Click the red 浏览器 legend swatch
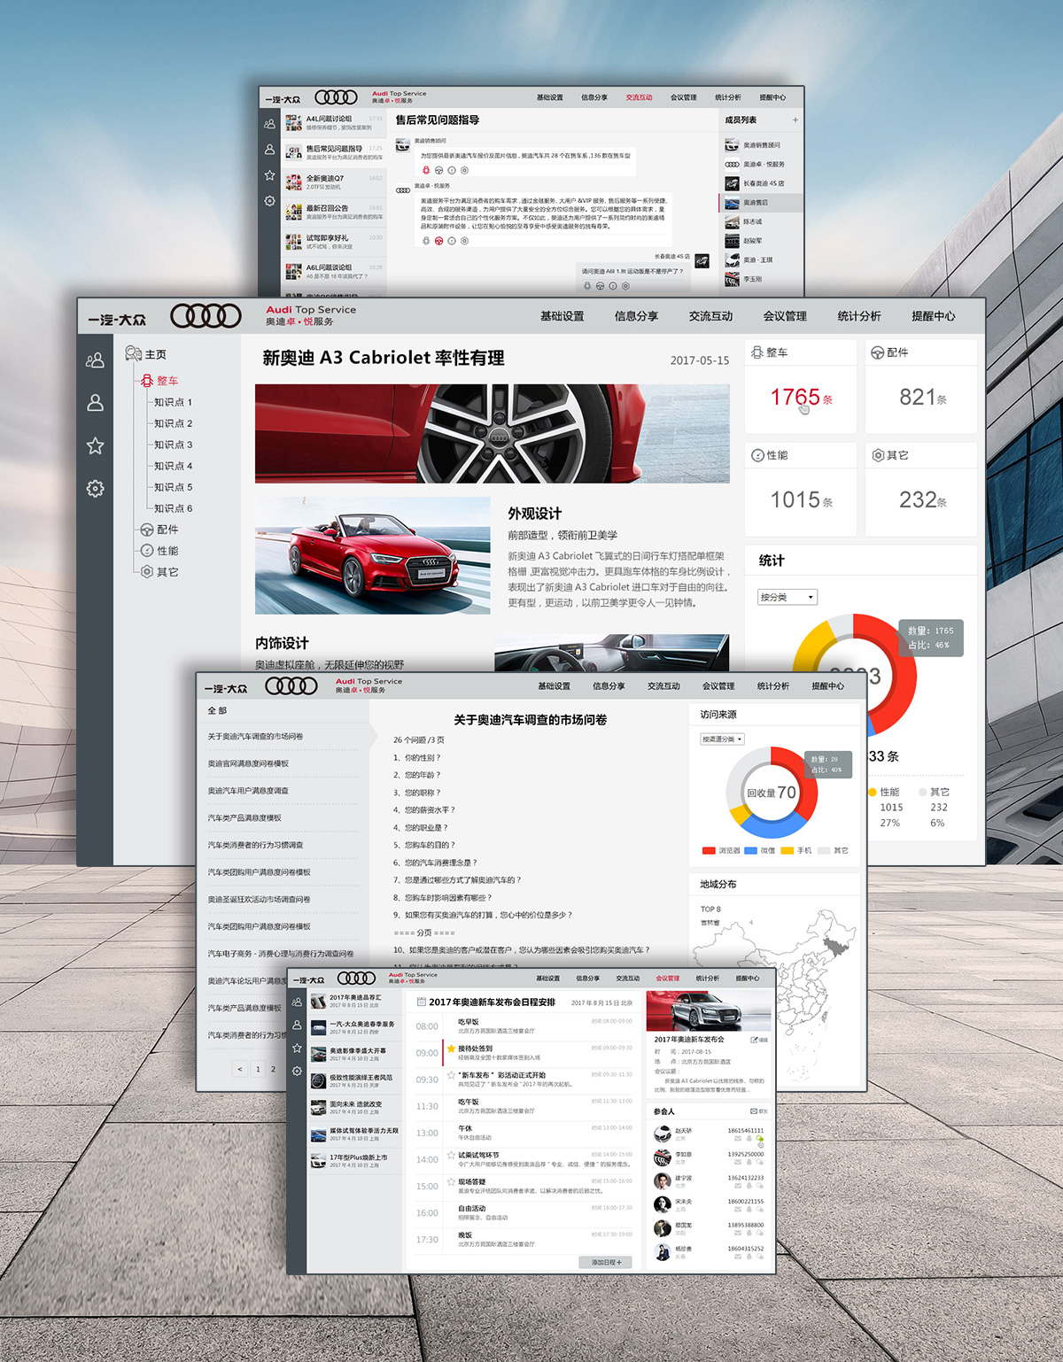 pos(708,851)
